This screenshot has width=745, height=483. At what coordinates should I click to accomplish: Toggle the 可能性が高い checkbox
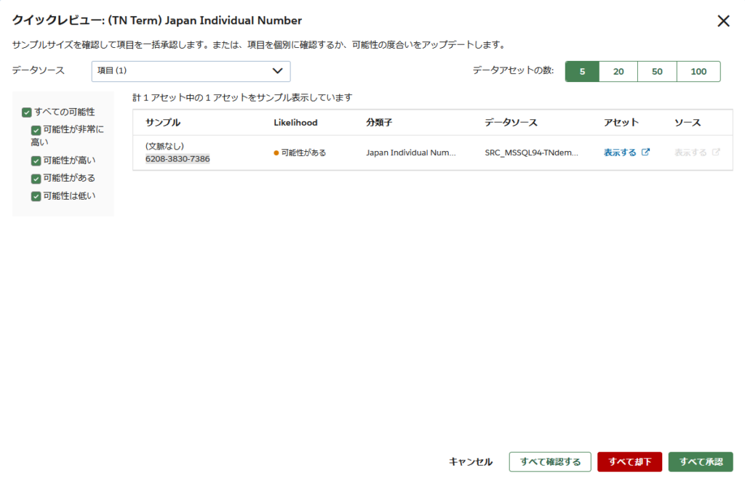coord(36,161)
